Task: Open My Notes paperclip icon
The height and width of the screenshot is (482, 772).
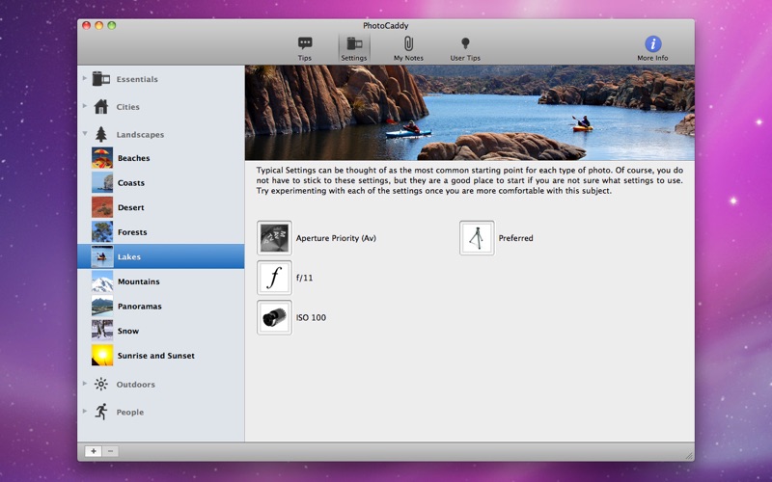Action: tap(408, 43)
